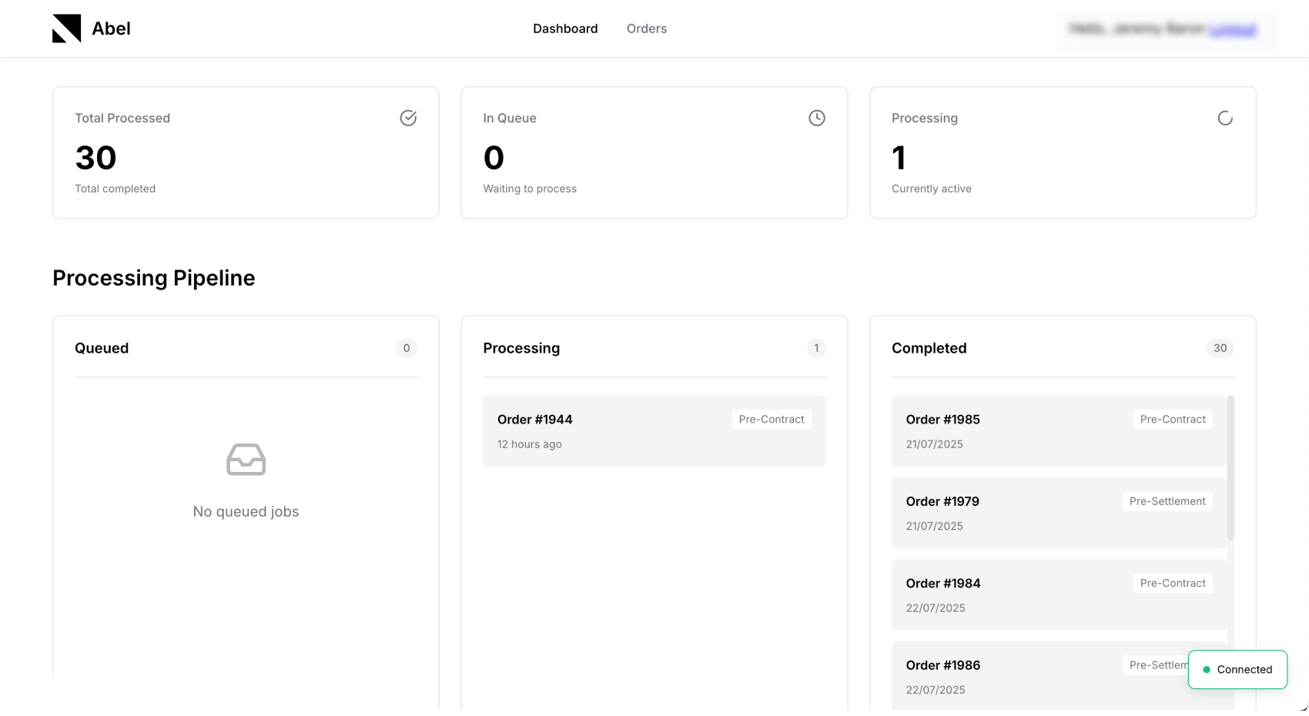1309x716 pixels.
Task: Click the spinner icon on Processing card
Action: tap(1224, 118)
